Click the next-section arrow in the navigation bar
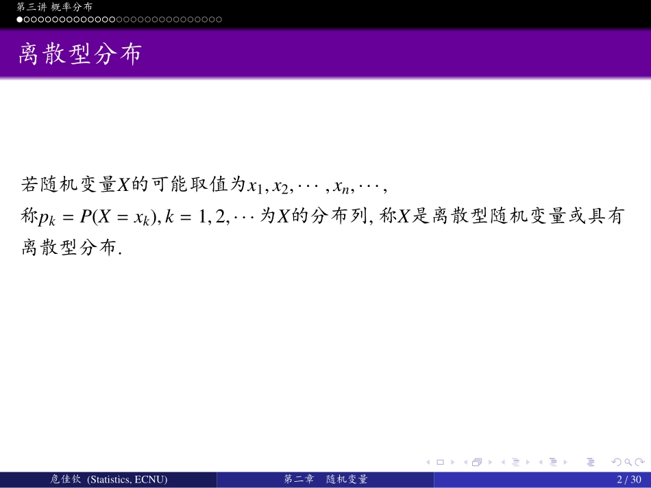The width and height of the screenshot is (651, 488). click(x=565, y=462)
